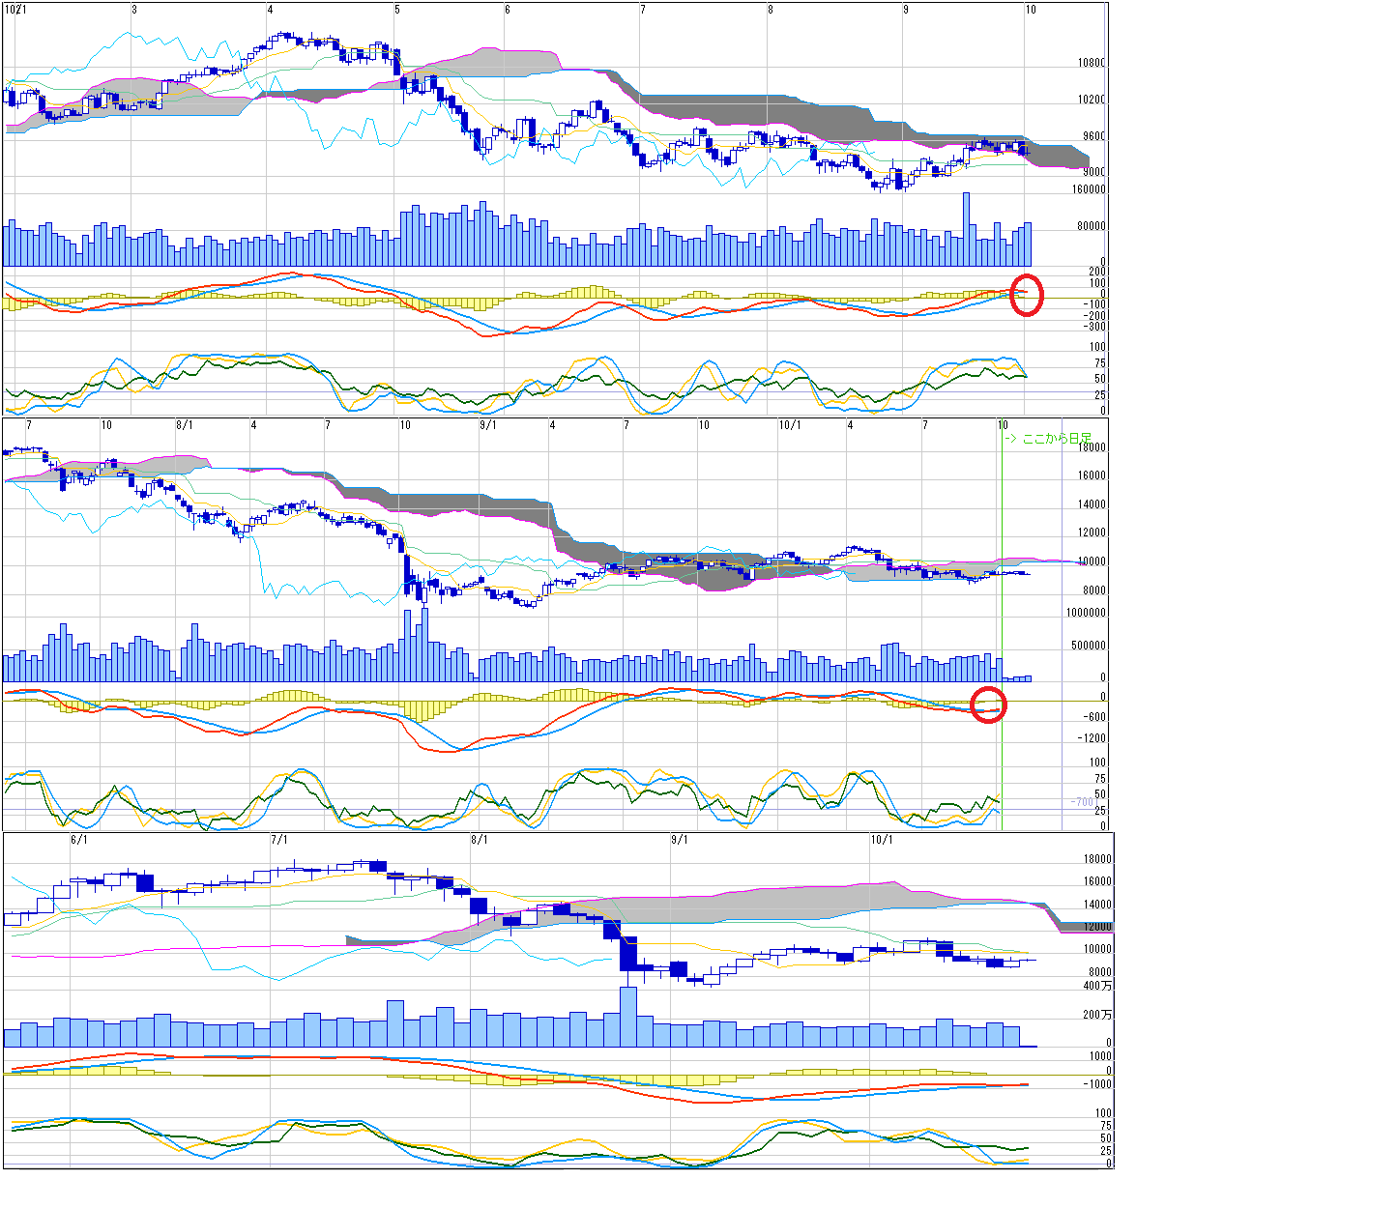The width and height of the screenshot is (1398, 1208).
Task: Click the green ここから日足 annotation text
Action: [1049, 439]
